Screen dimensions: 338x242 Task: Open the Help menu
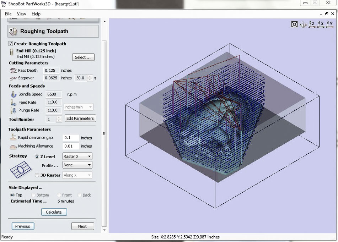click(36, 14)
